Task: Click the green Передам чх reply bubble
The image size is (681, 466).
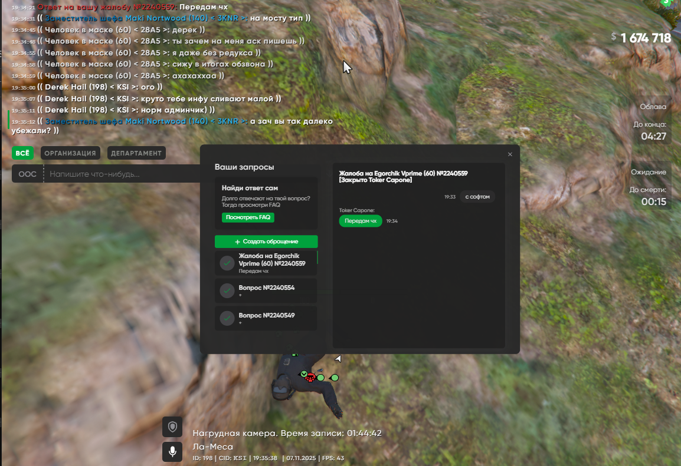Action: (x=361, y=221)
